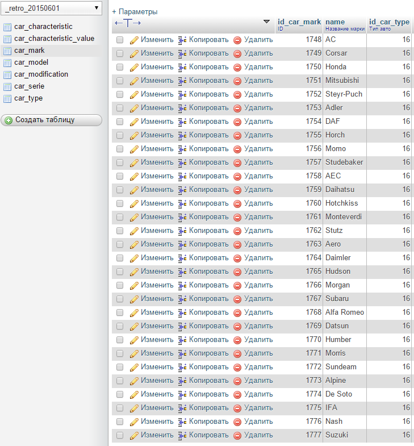Open the column options triangle dropdown in header
Viewport: 414px width, 446px height.
pos(266,22)
